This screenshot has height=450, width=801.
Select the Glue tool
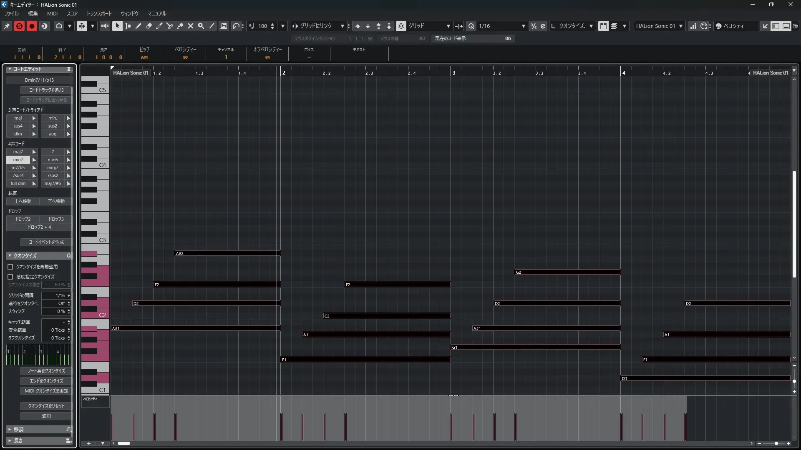click(180, 26)
